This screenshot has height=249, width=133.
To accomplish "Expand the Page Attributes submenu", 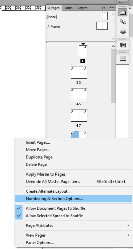I will point(74,225).
